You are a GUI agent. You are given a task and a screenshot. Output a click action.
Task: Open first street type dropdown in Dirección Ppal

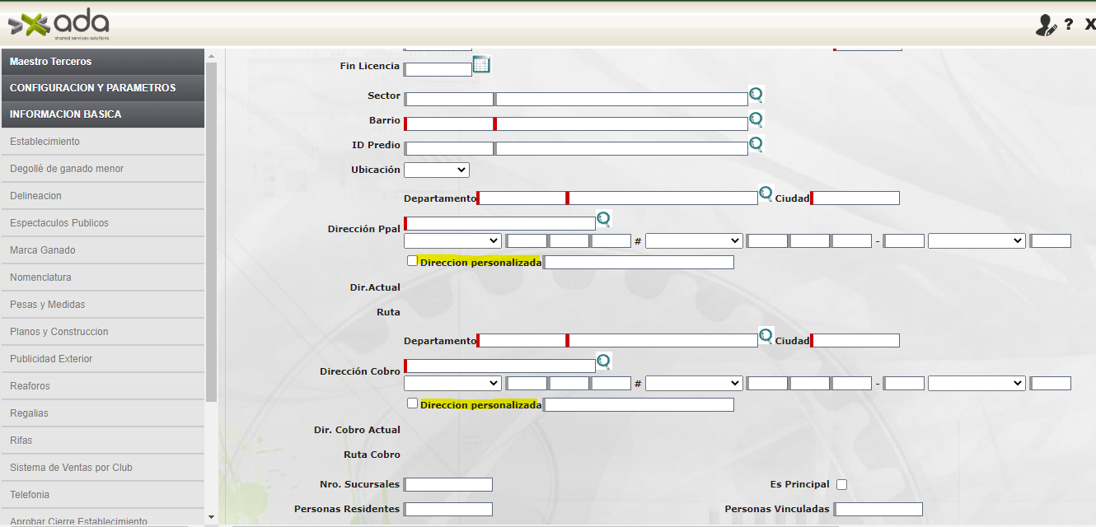[x=452, y=241]
